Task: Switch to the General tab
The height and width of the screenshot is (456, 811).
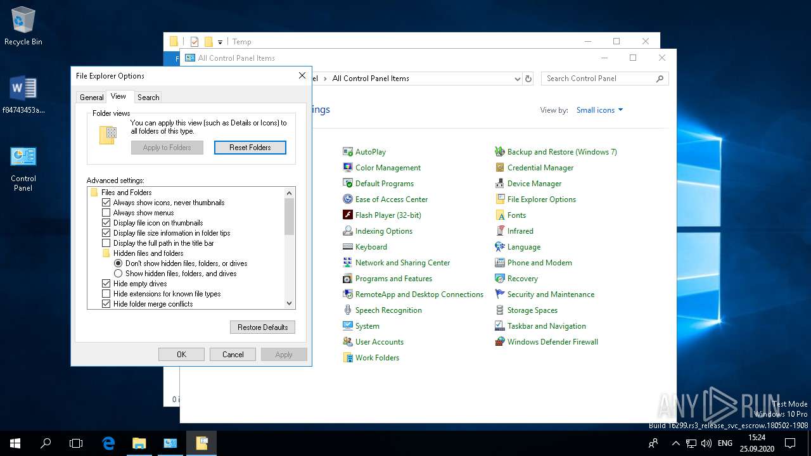Action: click(91, 98)
